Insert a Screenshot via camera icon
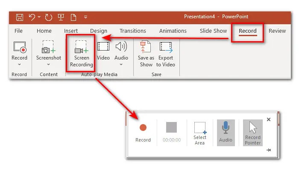 [x=48, y=47]
